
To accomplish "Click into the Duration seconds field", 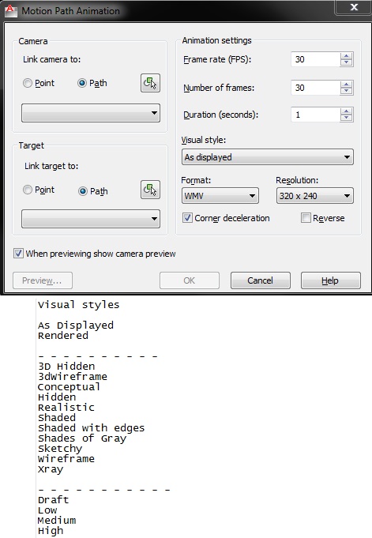I will pos(315,115).
